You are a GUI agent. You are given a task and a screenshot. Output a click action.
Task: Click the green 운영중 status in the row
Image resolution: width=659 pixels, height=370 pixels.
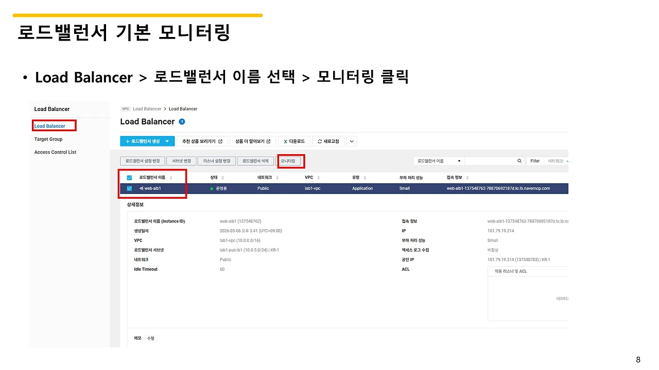[219, 189]
